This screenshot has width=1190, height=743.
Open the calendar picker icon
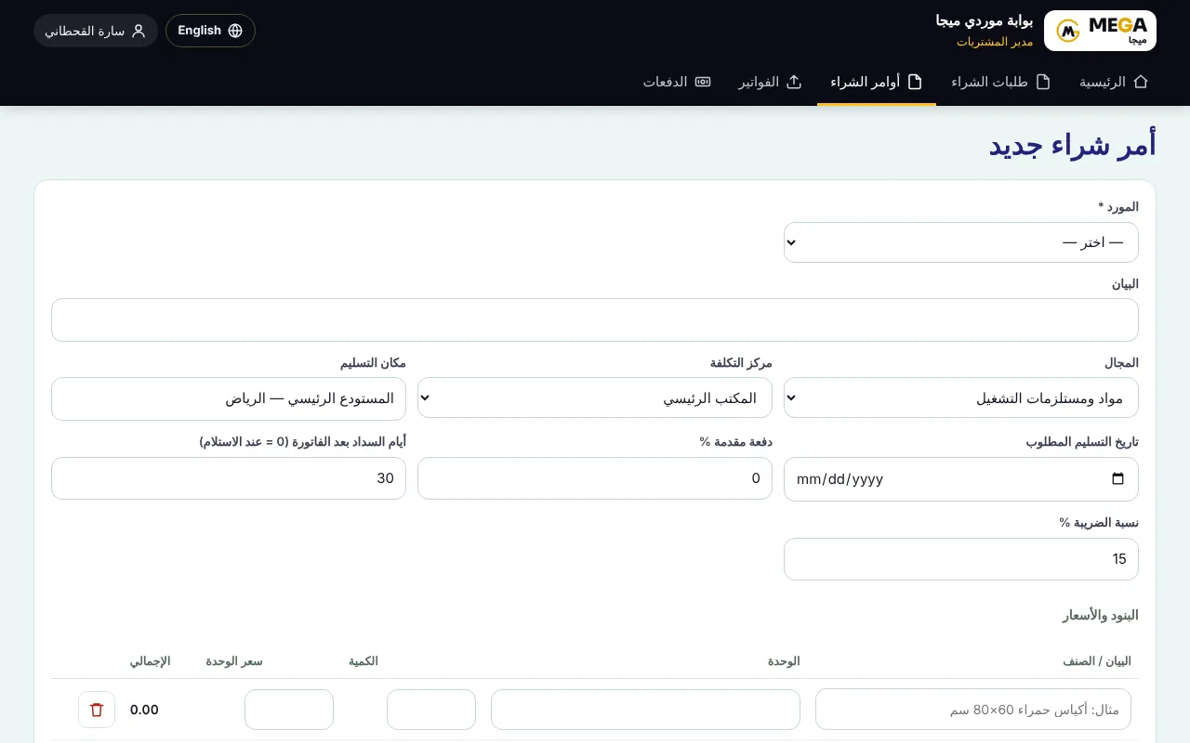click(x=1117, y=479)
